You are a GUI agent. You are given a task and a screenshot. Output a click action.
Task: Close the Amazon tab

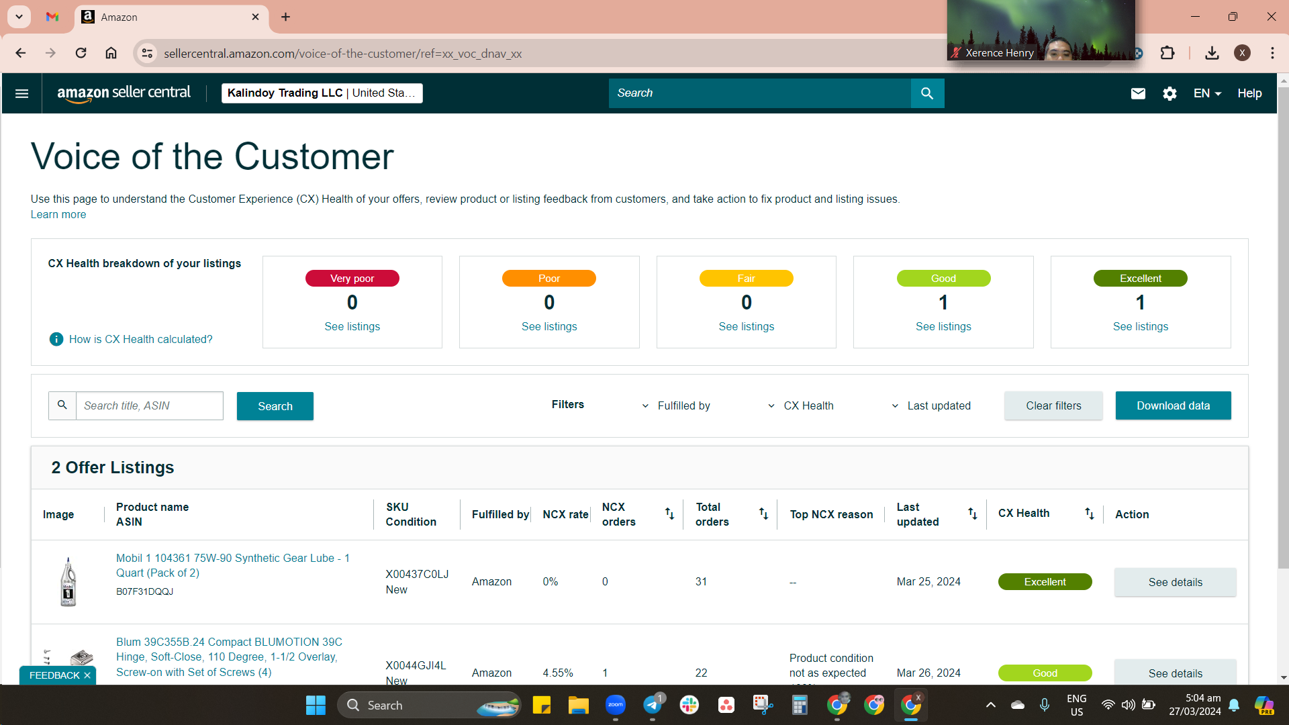255,17
